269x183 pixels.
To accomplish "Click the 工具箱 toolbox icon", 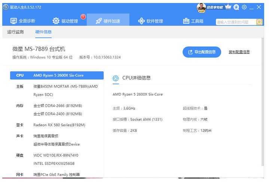I will (x=186, y=21).
